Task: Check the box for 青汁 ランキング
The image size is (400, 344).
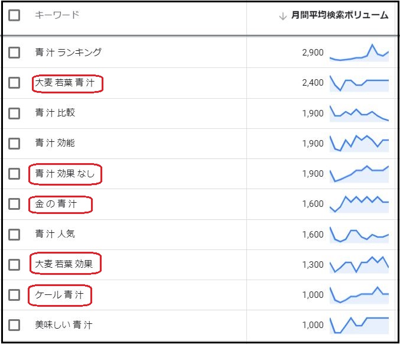Action: (x=14, y=53)
